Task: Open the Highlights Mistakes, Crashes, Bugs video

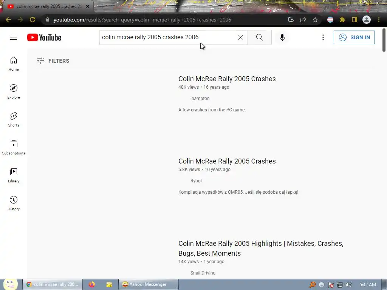Action: [x=261, y=248]
